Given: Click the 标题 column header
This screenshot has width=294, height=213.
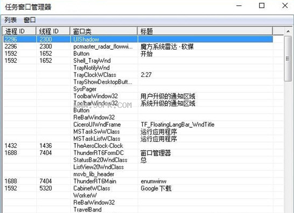Looking at the screenshot, I should (205, 31).
